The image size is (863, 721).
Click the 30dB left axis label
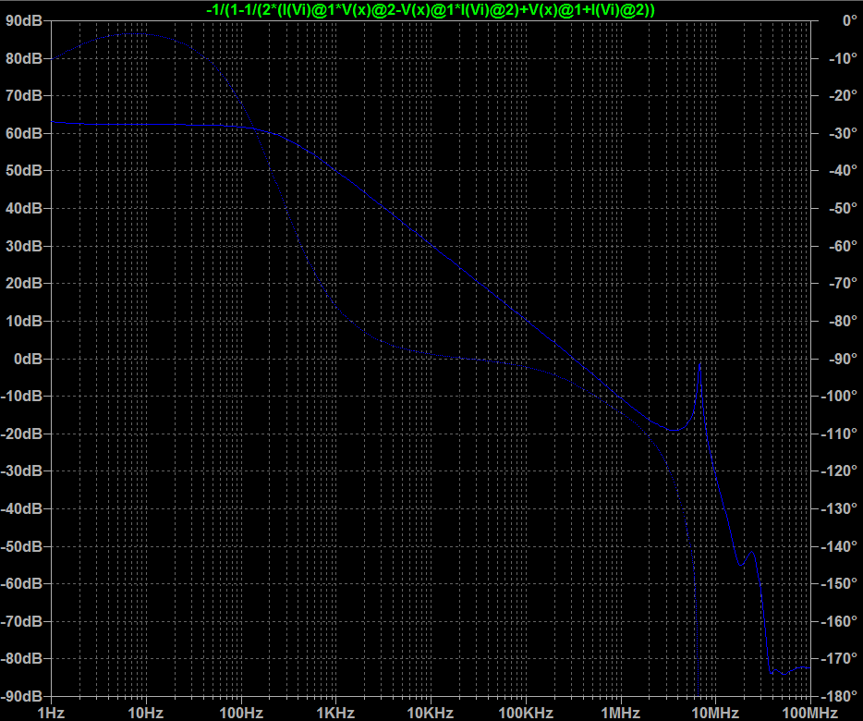pos(24,246)
